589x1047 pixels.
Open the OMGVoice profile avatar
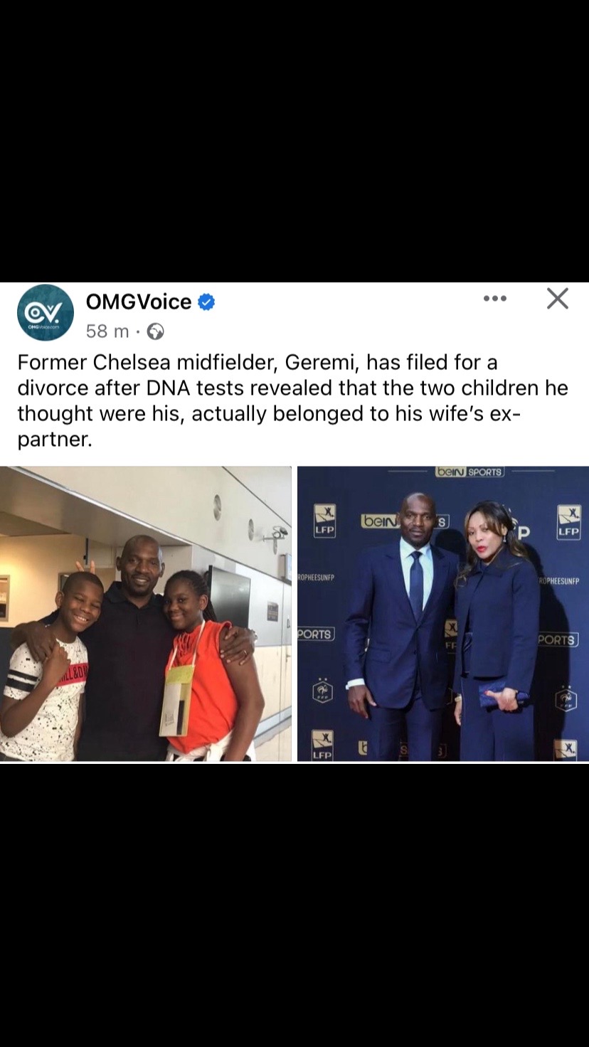[x=46, y=313]
